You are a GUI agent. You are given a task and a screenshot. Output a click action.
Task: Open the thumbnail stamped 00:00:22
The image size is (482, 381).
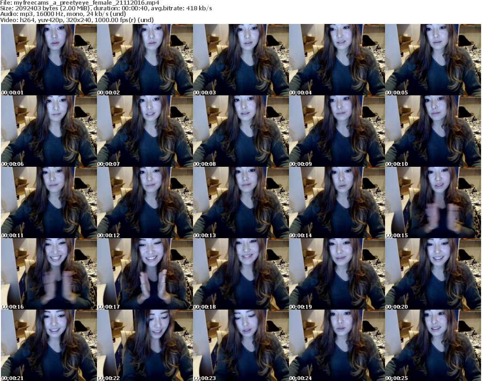tap(145, 345)
